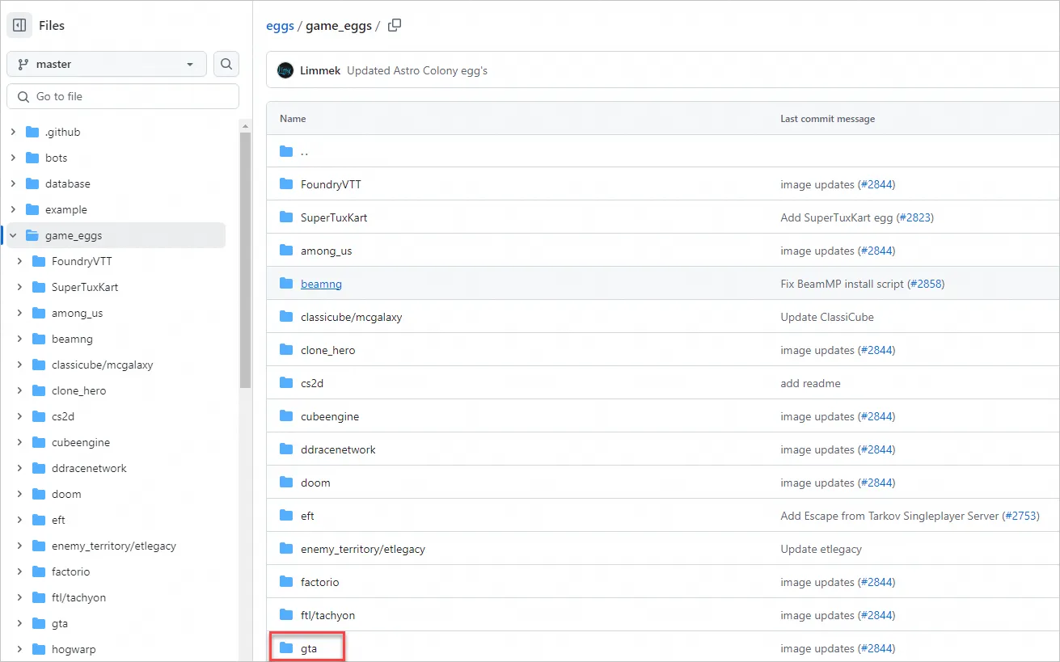Viewport: 1060px width, 662px height.
Task: Click the SuperTuxKart folder icon in the directory listing
Action: pyautogui.click(x=286, y=217)
